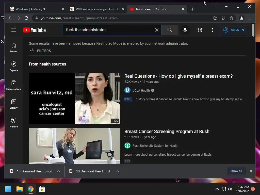260x195 pixels.
Task: Close the downloads bar
Action: coord(251,171)
